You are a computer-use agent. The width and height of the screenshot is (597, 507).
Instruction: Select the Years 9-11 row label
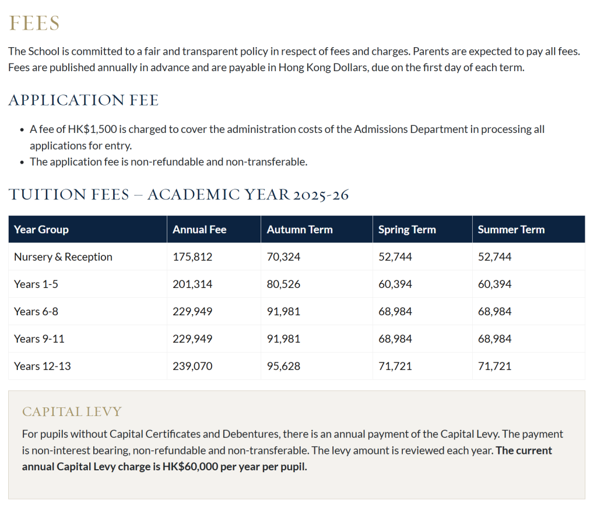point(39,339)
